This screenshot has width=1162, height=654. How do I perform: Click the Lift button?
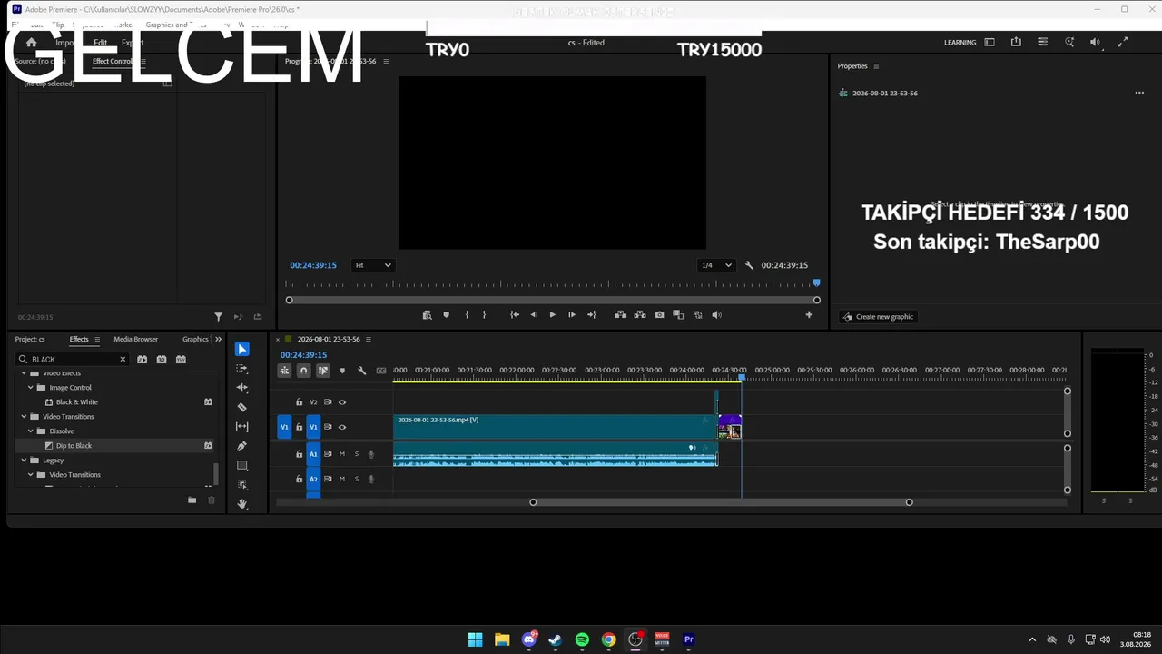coord(620,315)
